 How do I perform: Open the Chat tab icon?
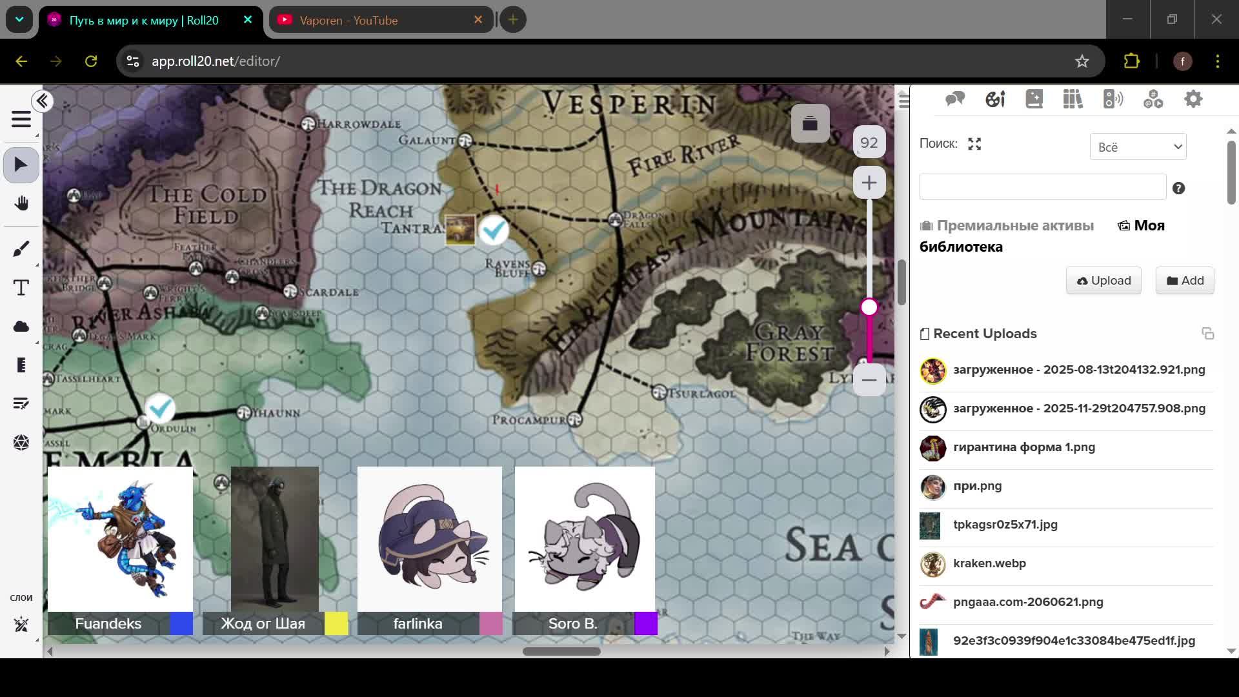pos(955,99)
